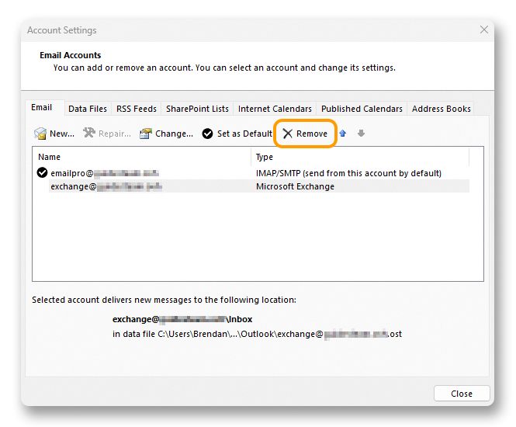Open the Address Books tab
Screen dimensions: 516x427
tap(441, 109)
